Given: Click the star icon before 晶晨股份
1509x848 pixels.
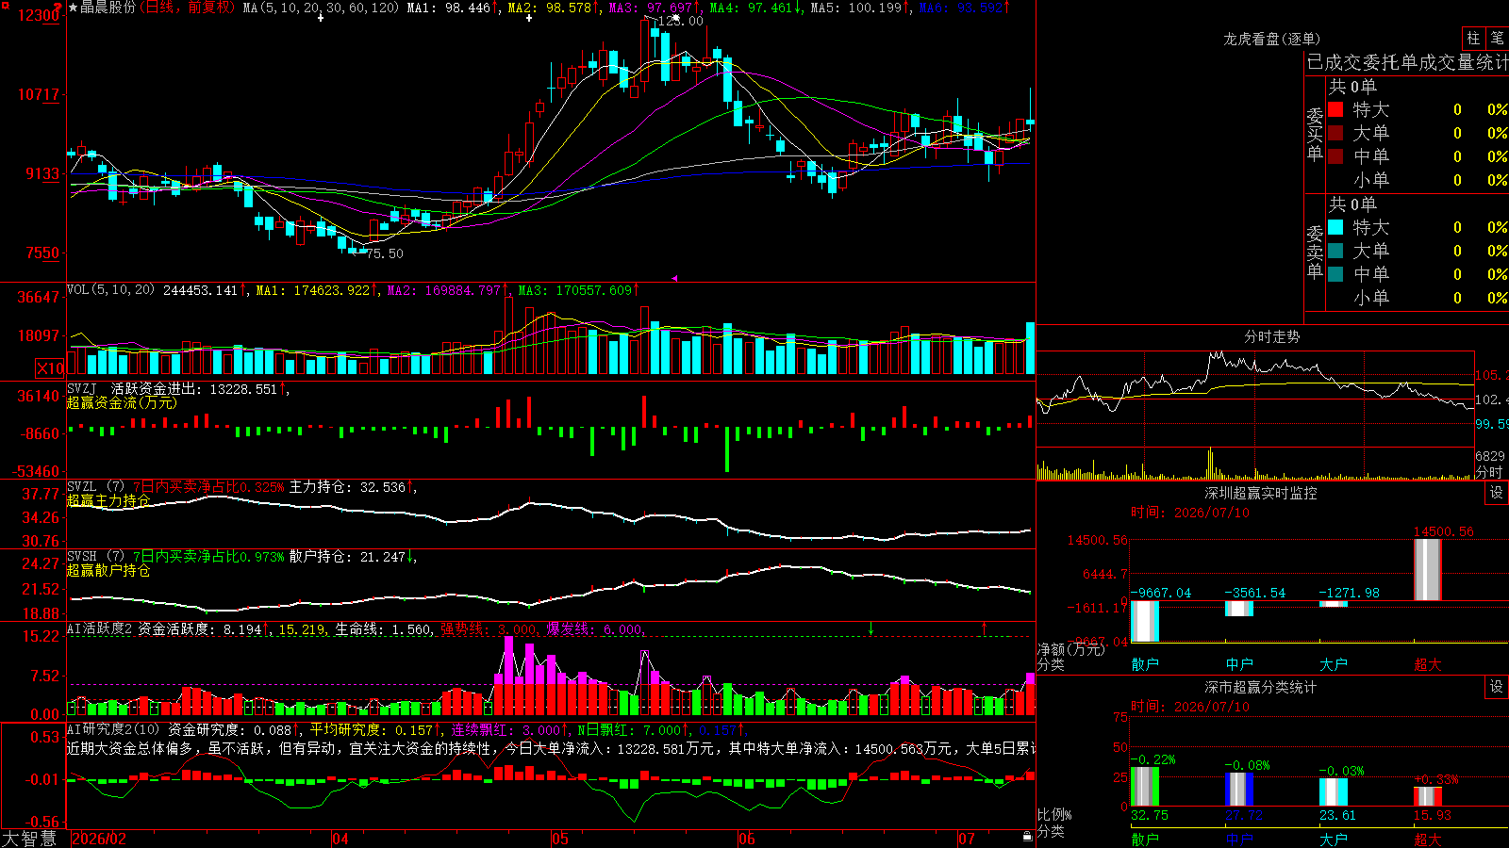Looking at the screenshot, I should pyautogui.click(x=74, y=8).
